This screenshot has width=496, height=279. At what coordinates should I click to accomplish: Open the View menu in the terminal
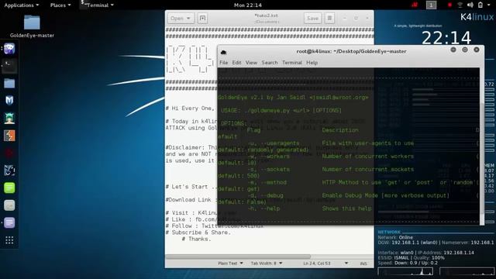pos(251,63)
